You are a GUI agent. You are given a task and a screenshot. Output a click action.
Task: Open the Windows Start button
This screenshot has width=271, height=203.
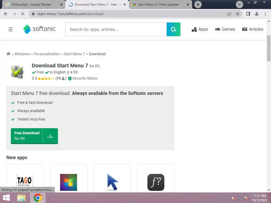click(6, 198)
